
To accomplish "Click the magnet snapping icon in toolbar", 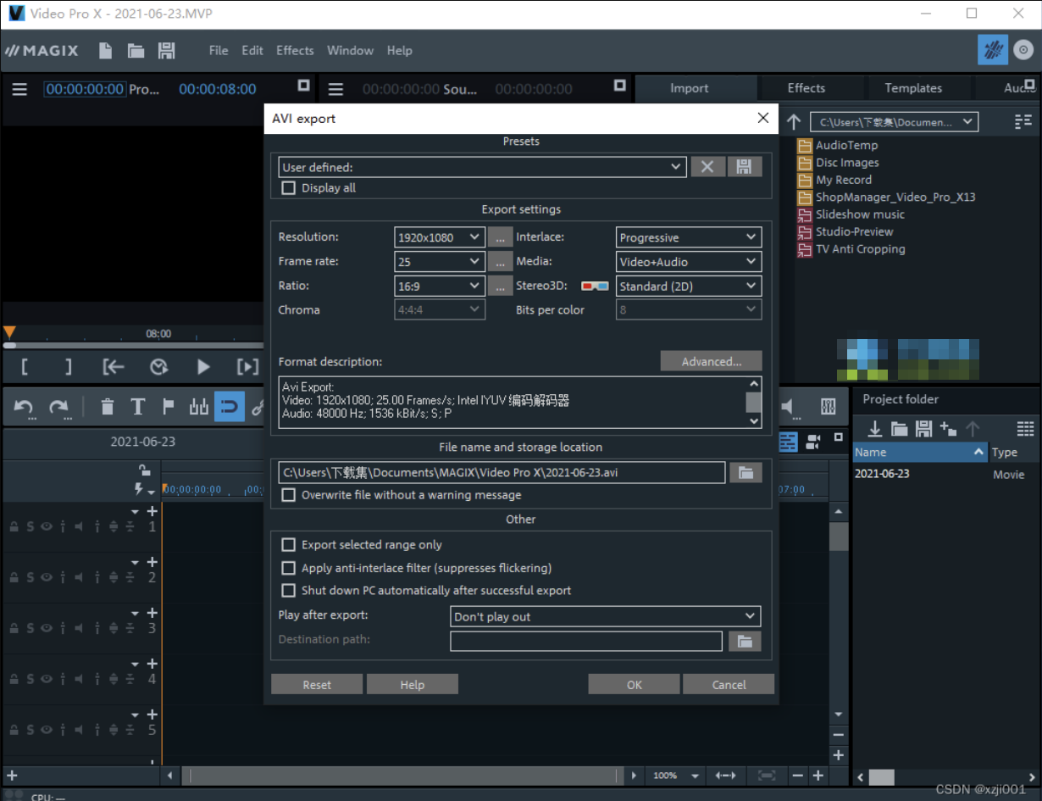I will (229, 408).
